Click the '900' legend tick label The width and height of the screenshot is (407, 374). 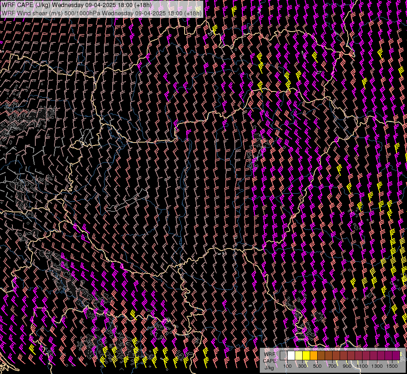(x=347, y=366)
